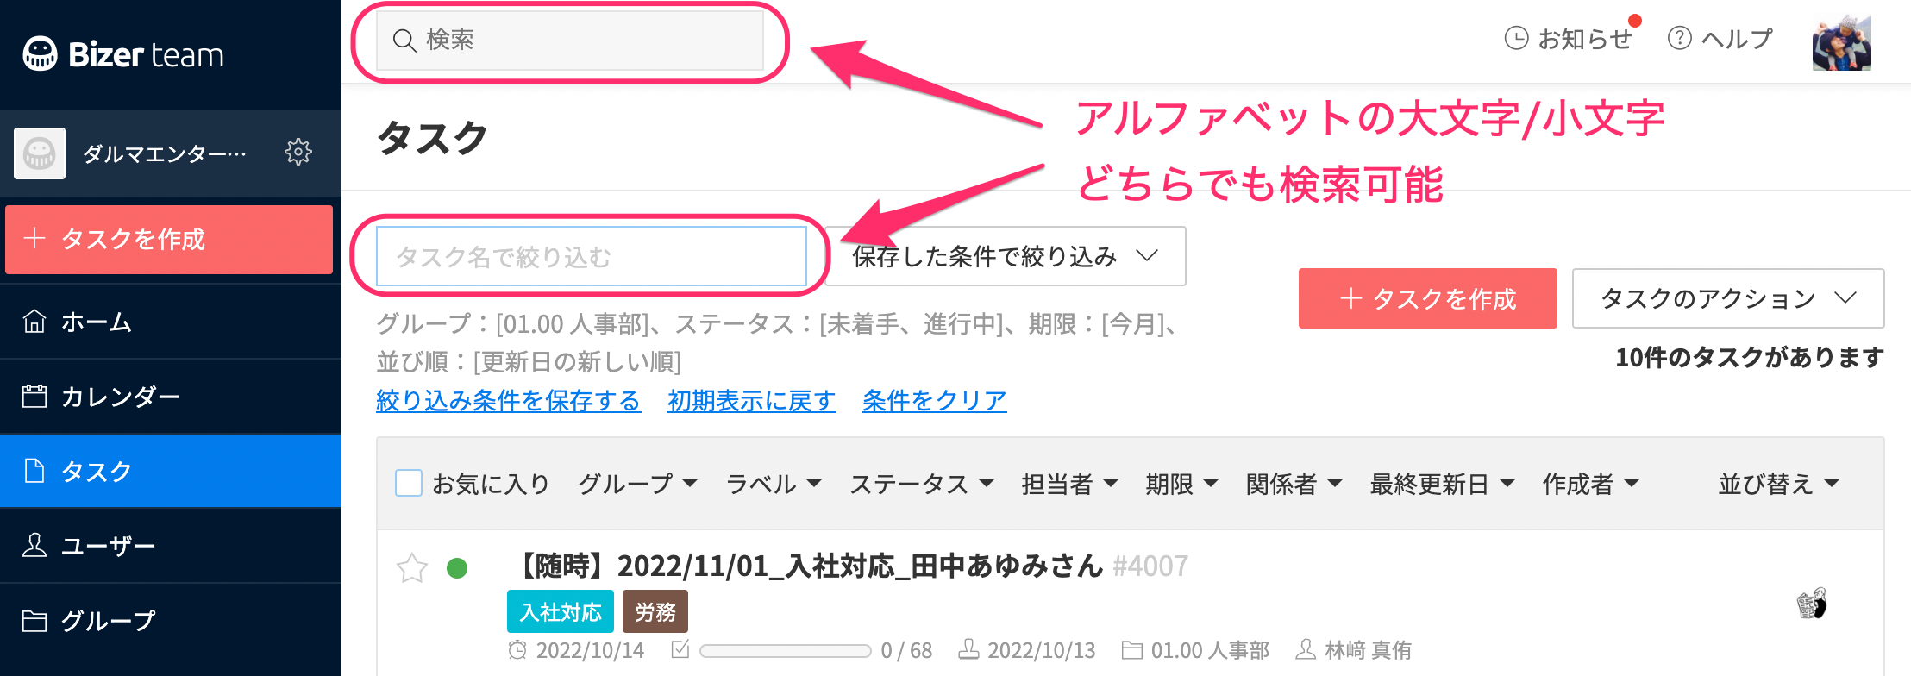
Task: Click 条件をクリア link
Action: [935, 400]
